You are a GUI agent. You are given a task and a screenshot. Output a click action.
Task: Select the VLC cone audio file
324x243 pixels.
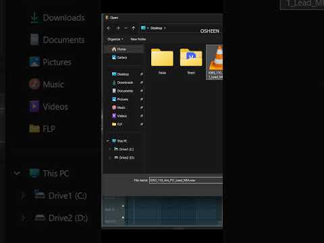pos(215,62)
